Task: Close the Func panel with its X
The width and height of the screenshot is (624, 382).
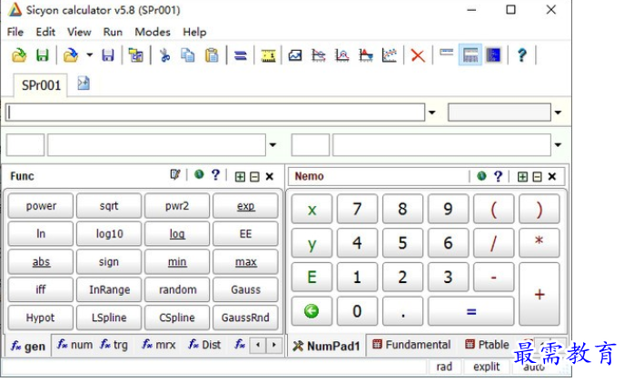Action: [x=270, y=177]
